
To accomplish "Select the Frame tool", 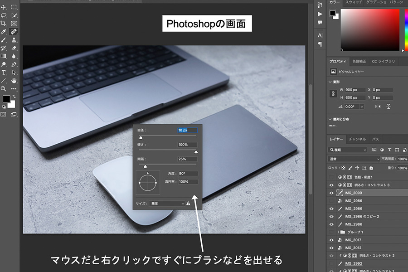I will (x=14, y=24).
